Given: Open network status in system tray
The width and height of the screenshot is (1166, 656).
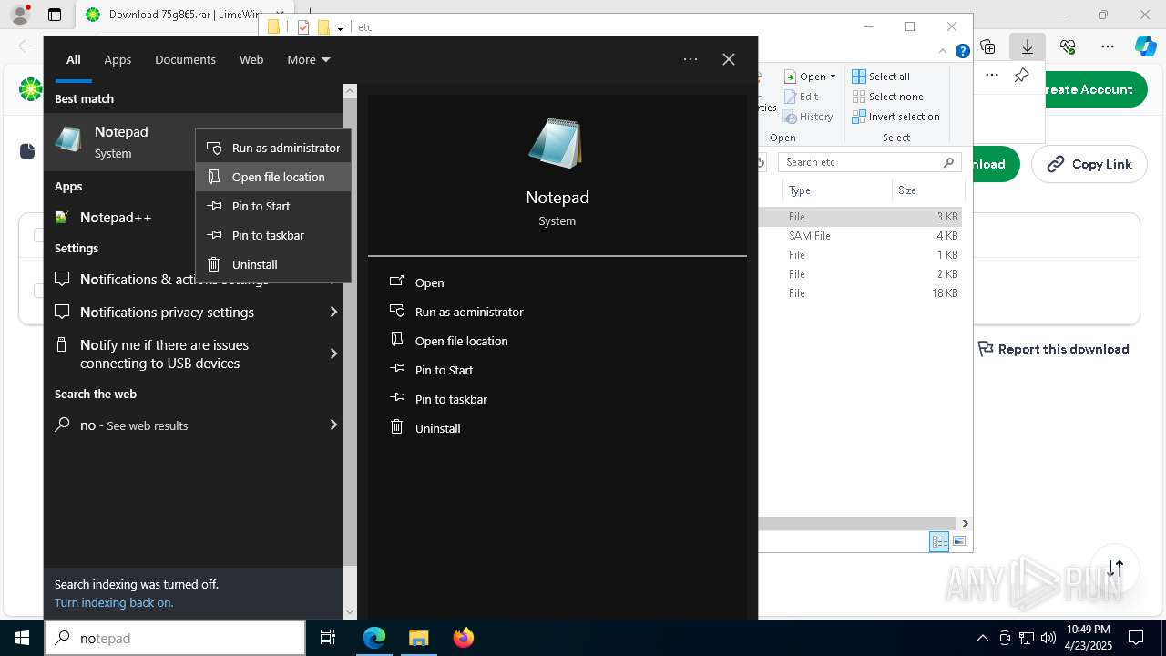Looking at the screenshot, I should tap(1026, 638).
